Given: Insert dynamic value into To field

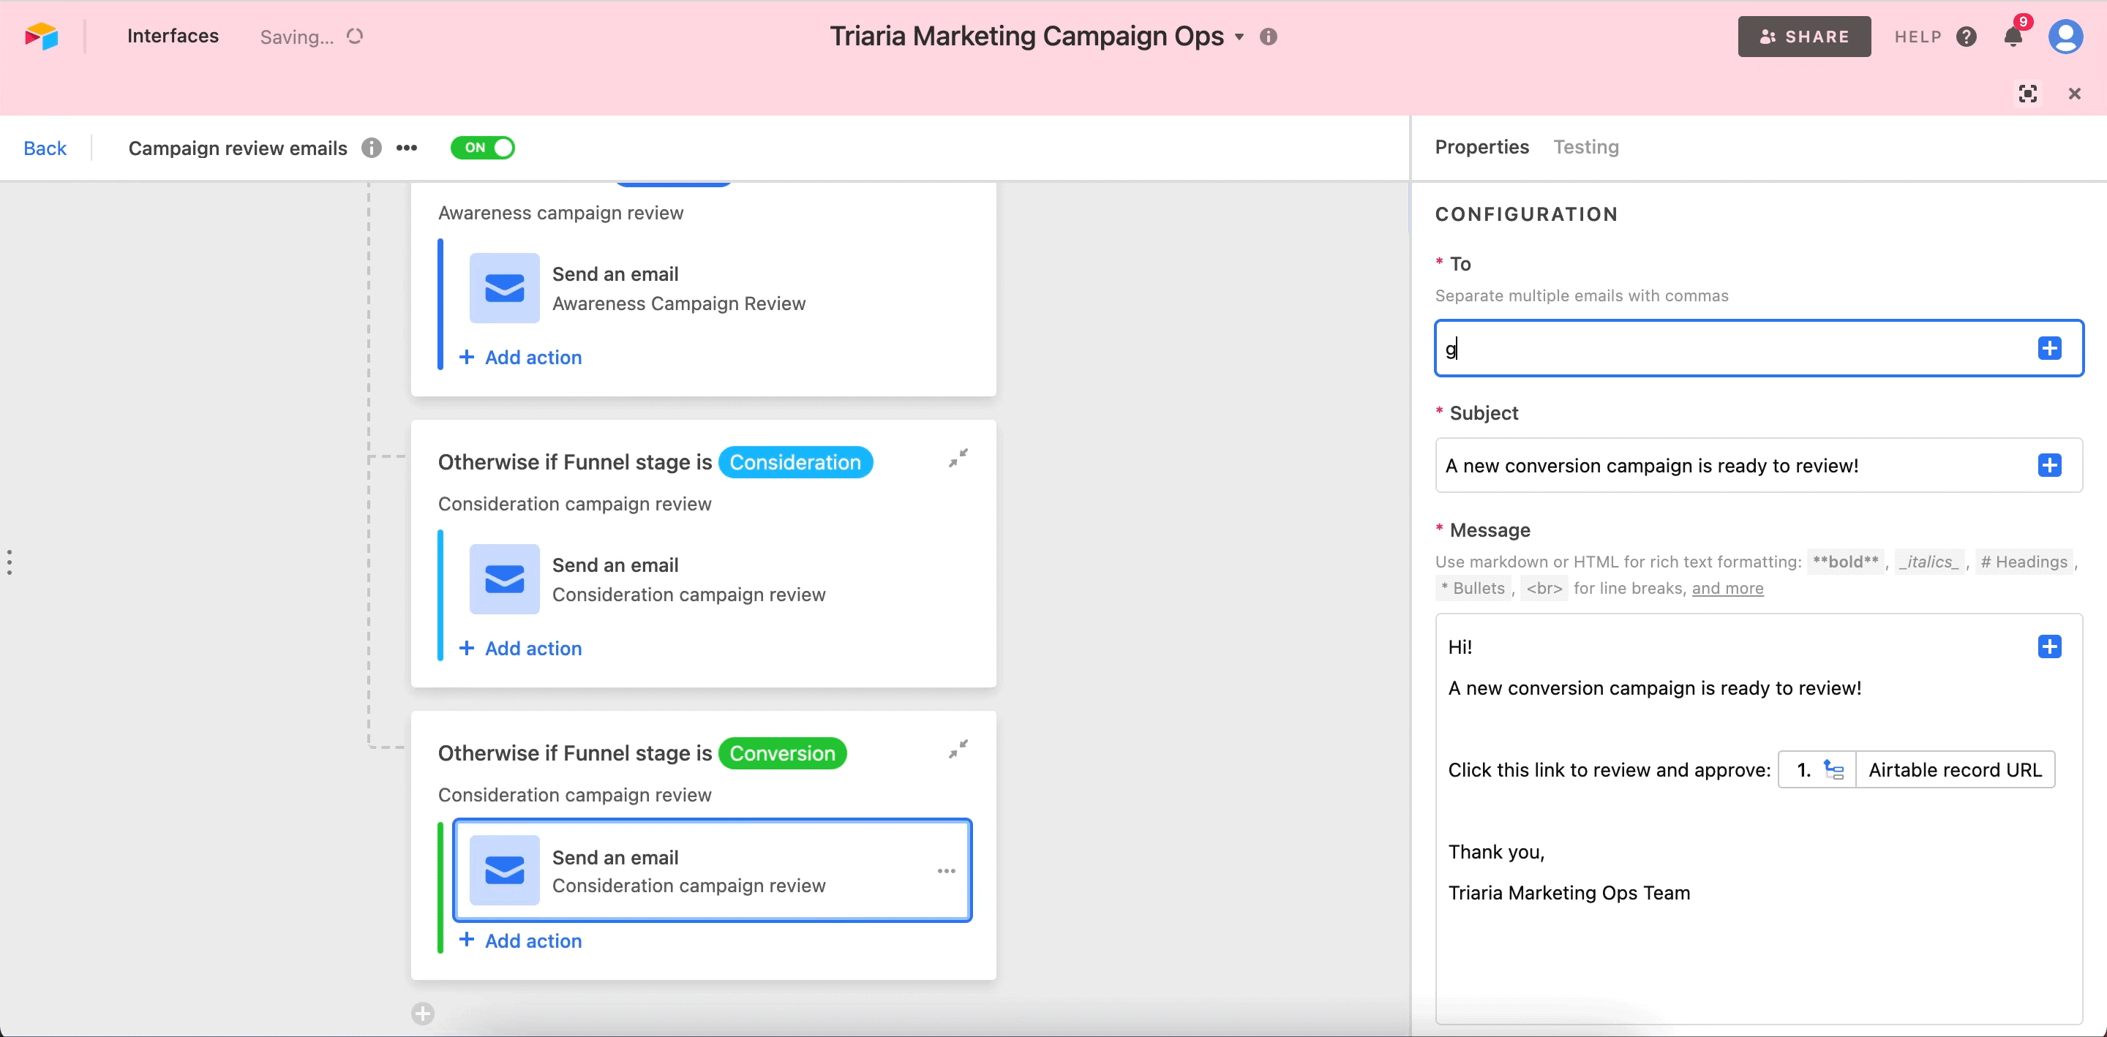Looking at the screenshot, I should pyautogui.click(x=2049, y=348).
